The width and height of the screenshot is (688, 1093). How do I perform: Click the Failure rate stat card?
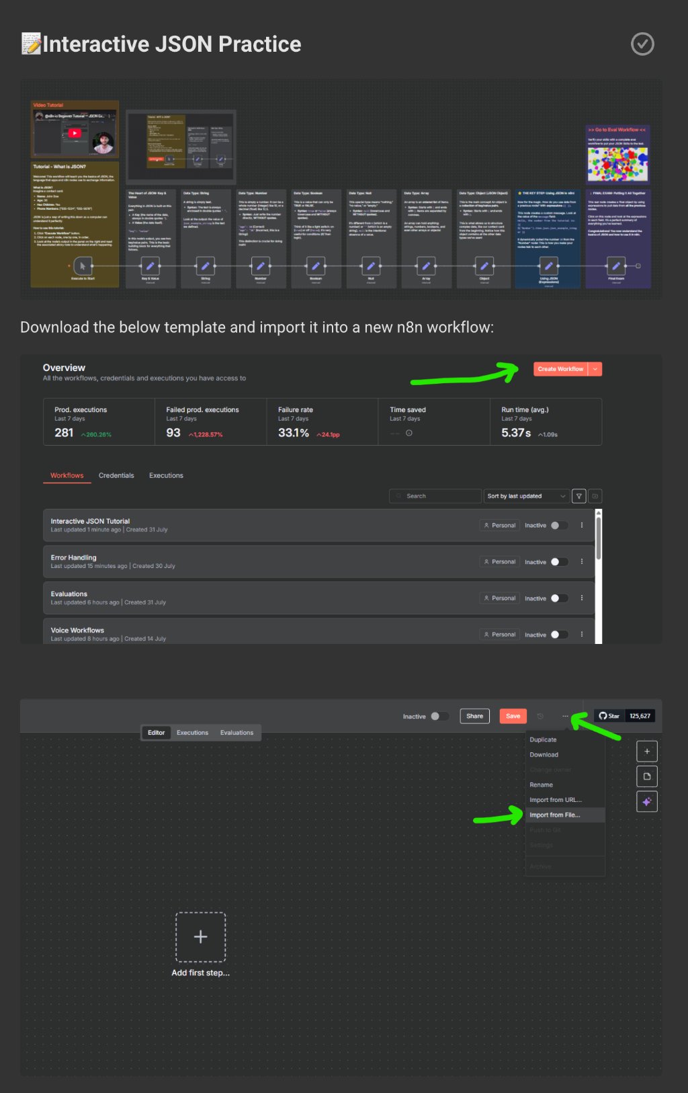(x=322, y=422)
